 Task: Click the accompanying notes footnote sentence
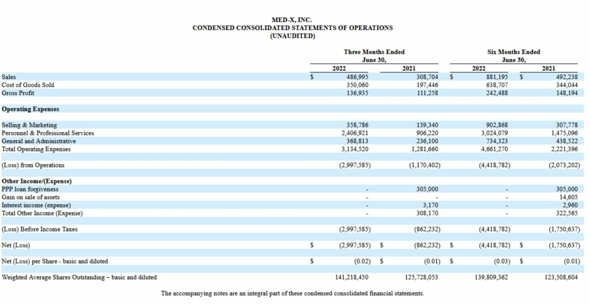293,293
